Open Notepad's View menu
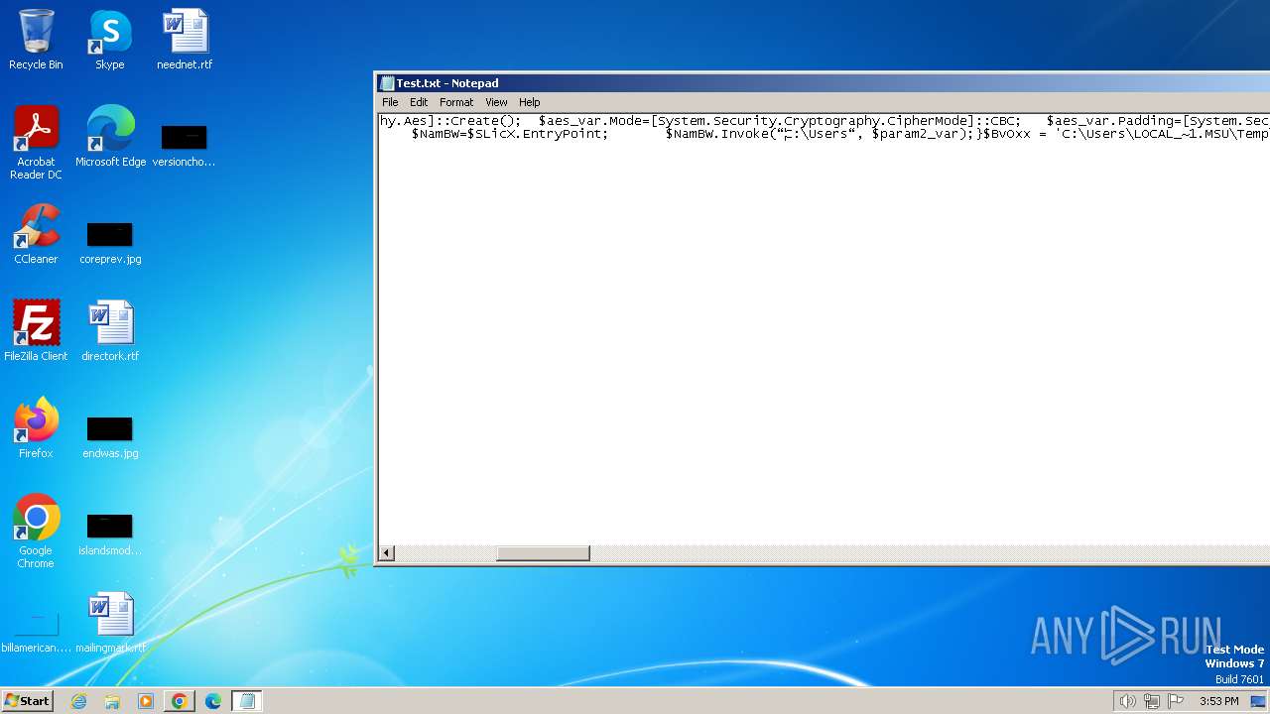Viewport: 1270px width, 714px height. [496, 102]
